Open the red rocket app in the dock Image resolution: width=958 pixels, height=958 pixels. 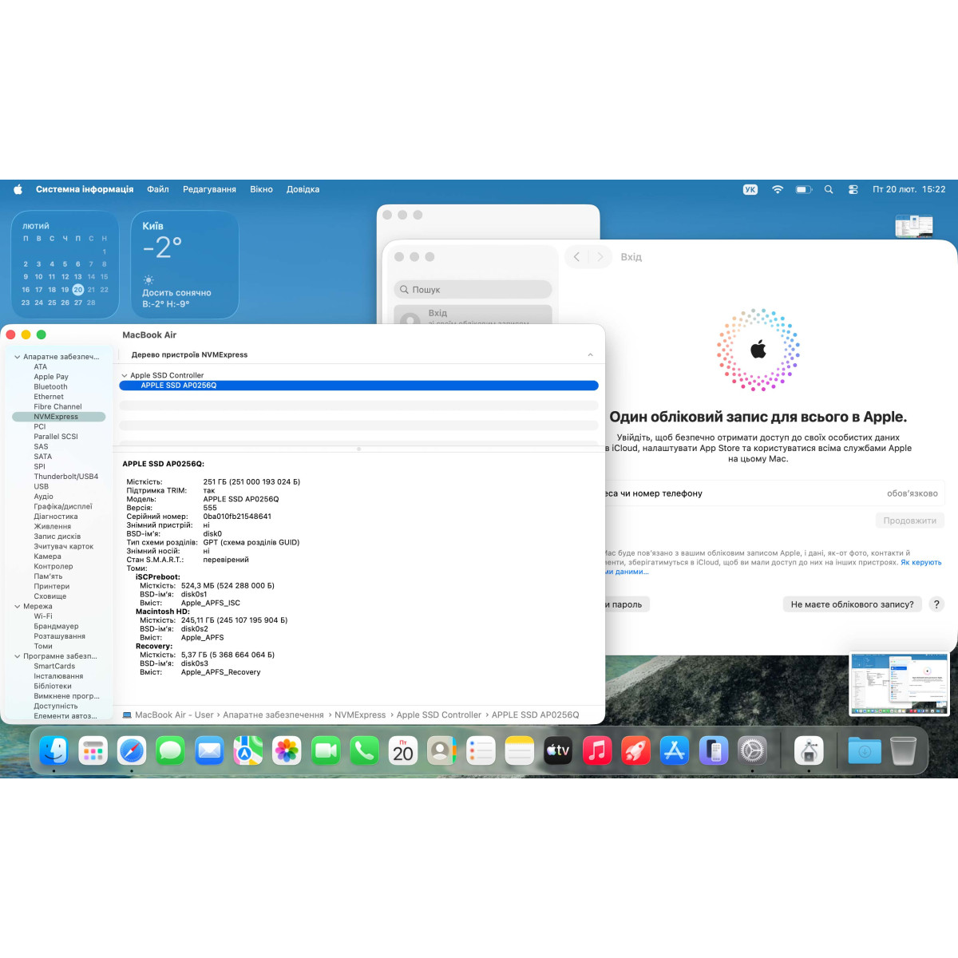pyautogui.click(x=635, y=750)
